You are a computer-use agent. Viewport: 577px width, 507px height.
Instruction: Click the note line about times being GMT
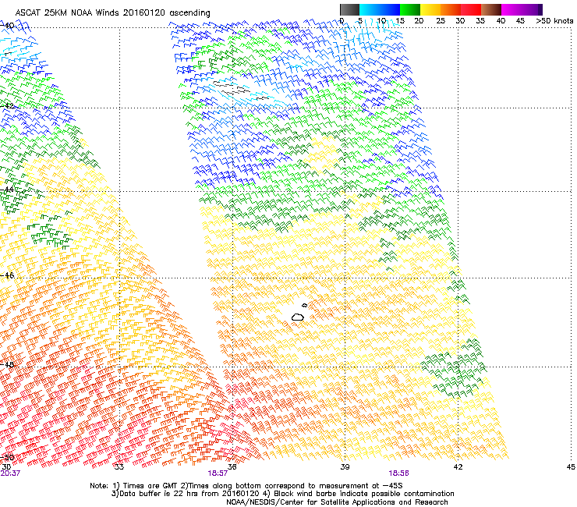(x=246, y=486)
